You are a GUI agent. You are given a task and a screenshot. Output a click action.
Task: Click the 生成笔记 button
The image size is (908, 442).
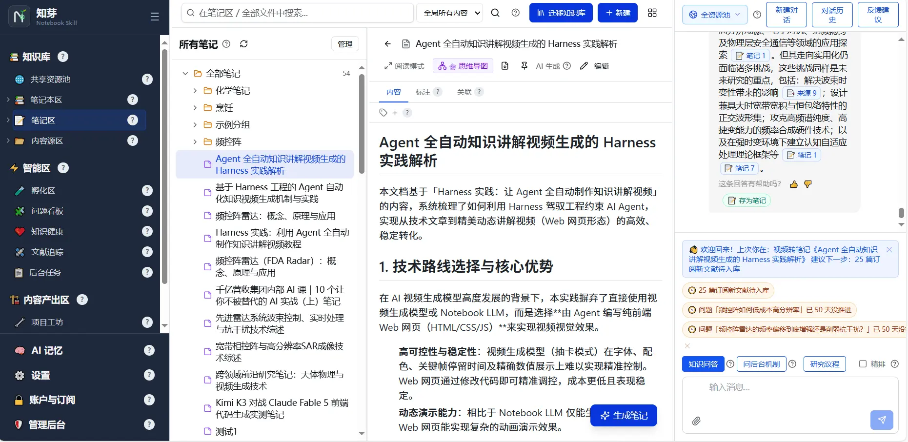624,415
